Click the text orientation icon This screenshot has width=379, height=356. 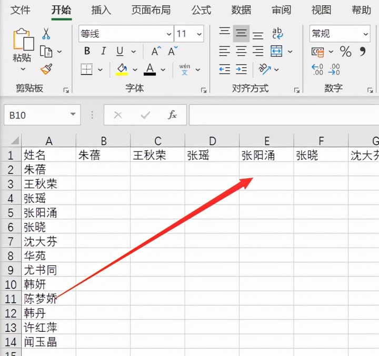(x=265, y=69)
